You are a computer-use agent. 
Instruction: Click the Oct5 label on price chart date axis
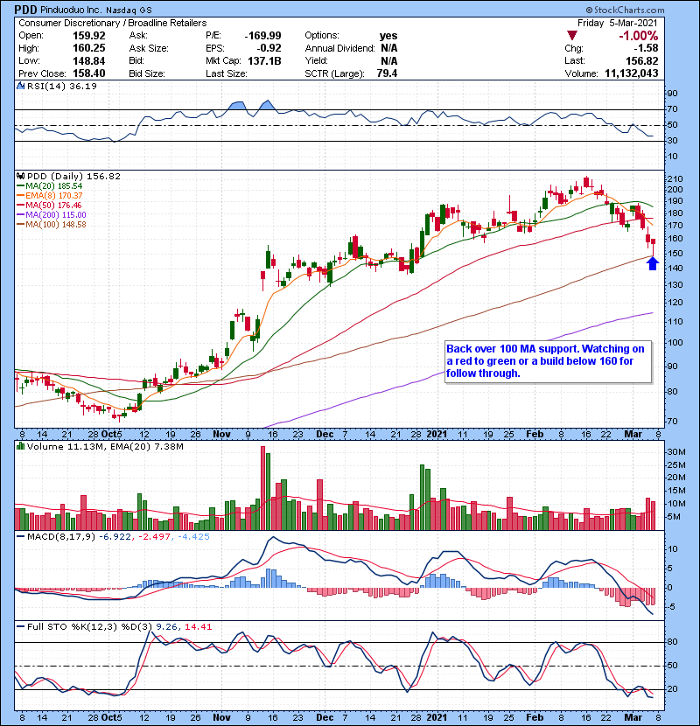tap(112, 435)
